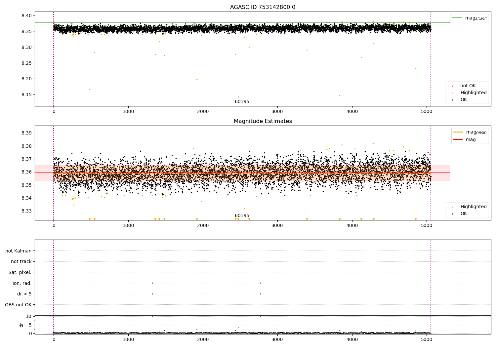Screen dimensions: 496x347
Task: Click the green mag AGASC legend line
Action: pos(457,18)
